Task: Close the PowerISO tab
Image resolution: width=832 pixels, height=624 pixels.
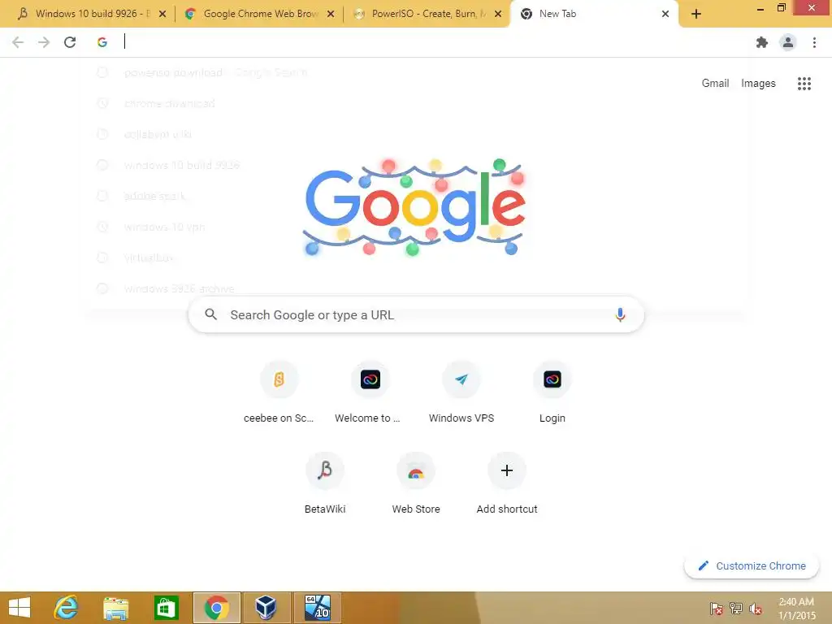Action: click(x=498, y=14)
